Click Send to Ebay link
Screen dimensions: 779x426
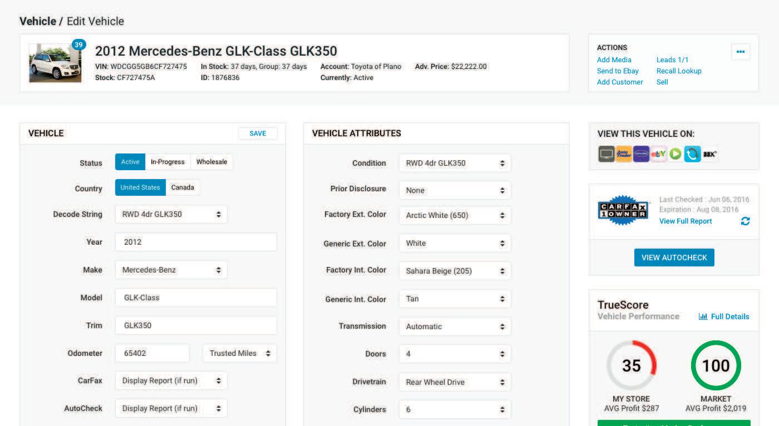[x=618, y=71]
